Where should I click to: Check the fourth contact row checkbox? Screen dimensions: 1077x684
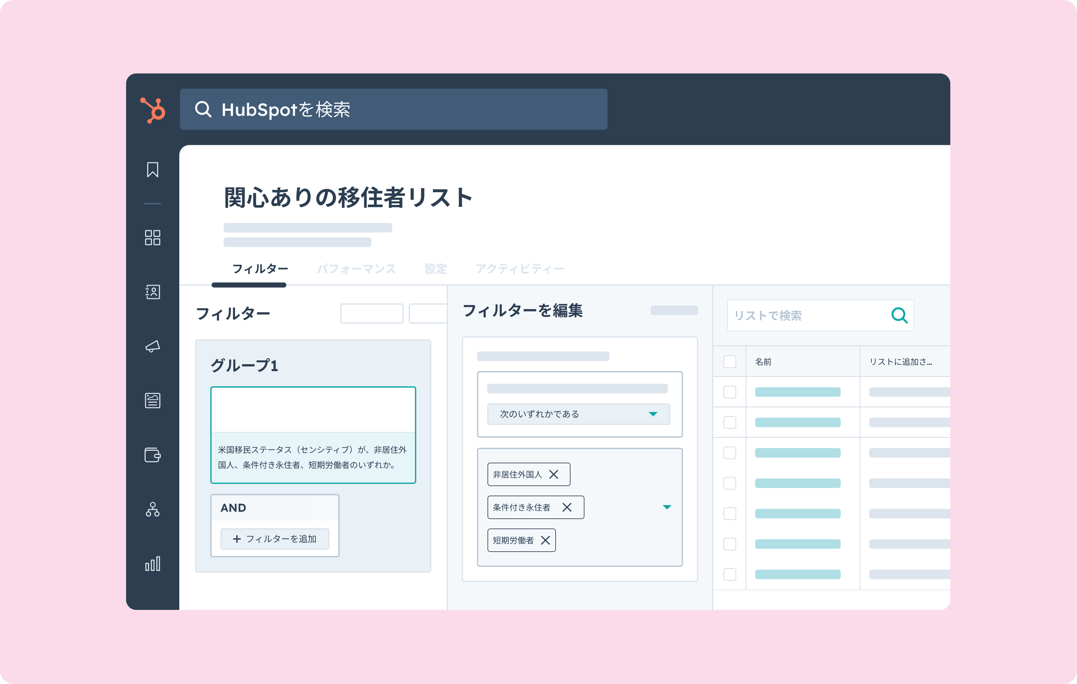(x=730, y=483)
